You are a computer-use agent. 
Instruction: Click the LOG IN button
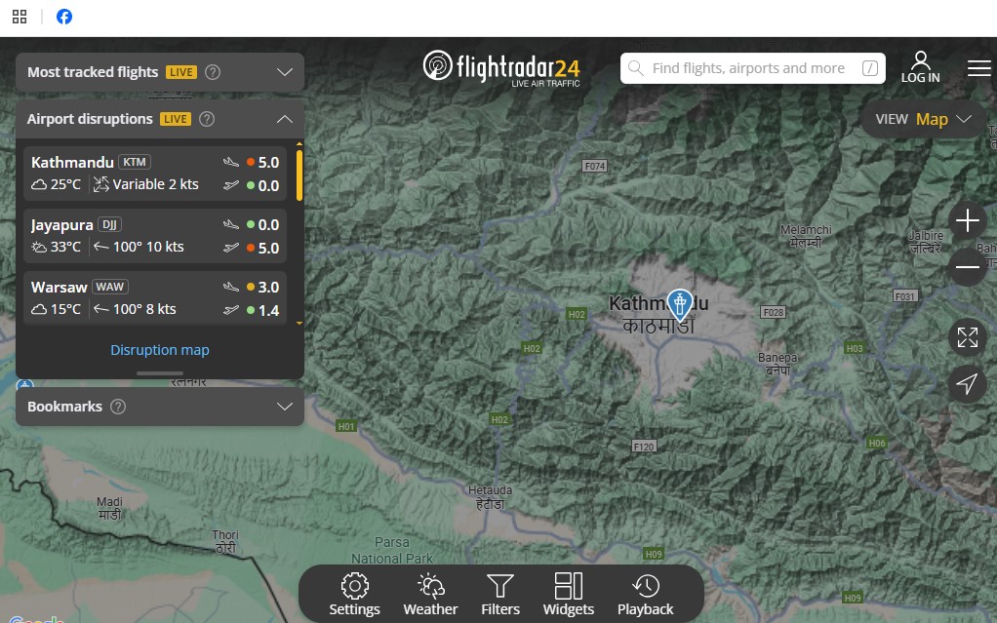point(920,67)
